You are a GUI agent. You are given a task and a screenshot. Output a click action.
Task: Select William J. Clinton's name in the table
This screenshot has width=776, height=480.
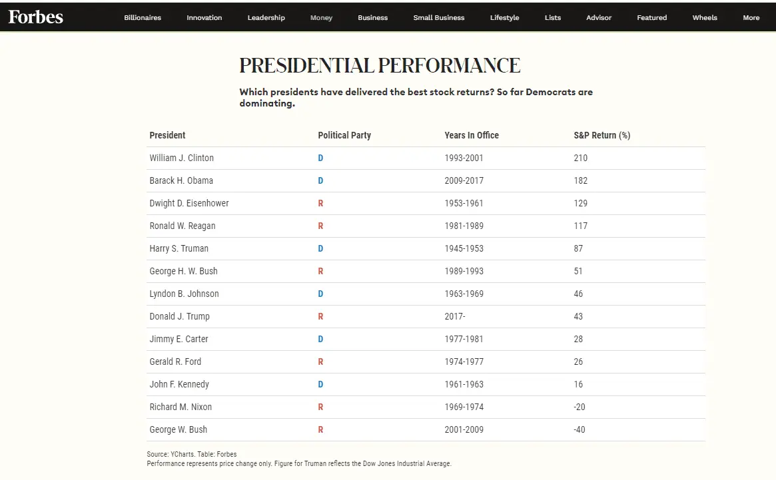[182, 158]
